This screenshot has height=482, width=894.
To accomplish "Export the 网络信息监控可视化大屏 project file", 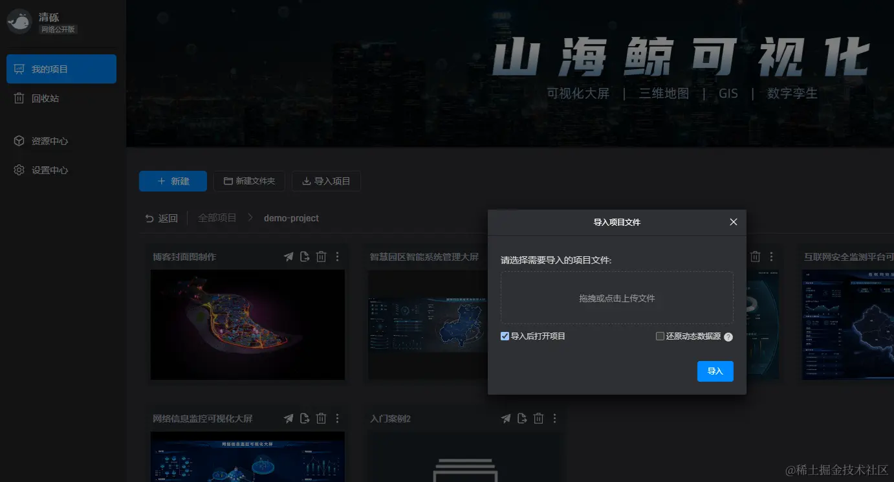I will [x=305, y=419].
